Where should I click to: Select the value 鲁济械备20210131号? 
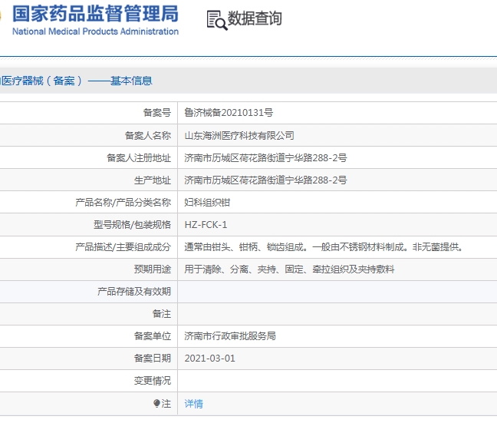(x=229, y=112)
